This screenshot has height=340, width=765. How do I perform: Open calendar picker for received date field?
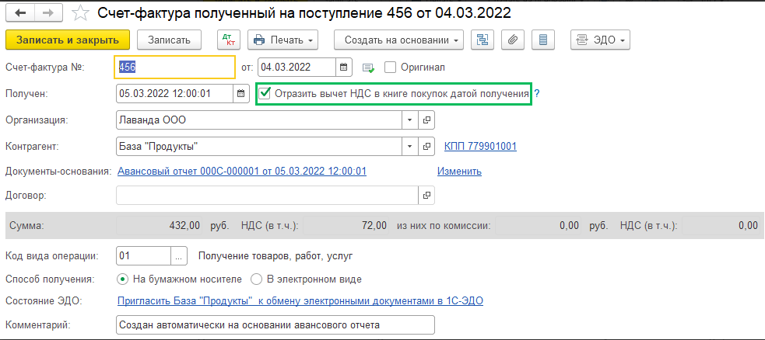[241, 94]
